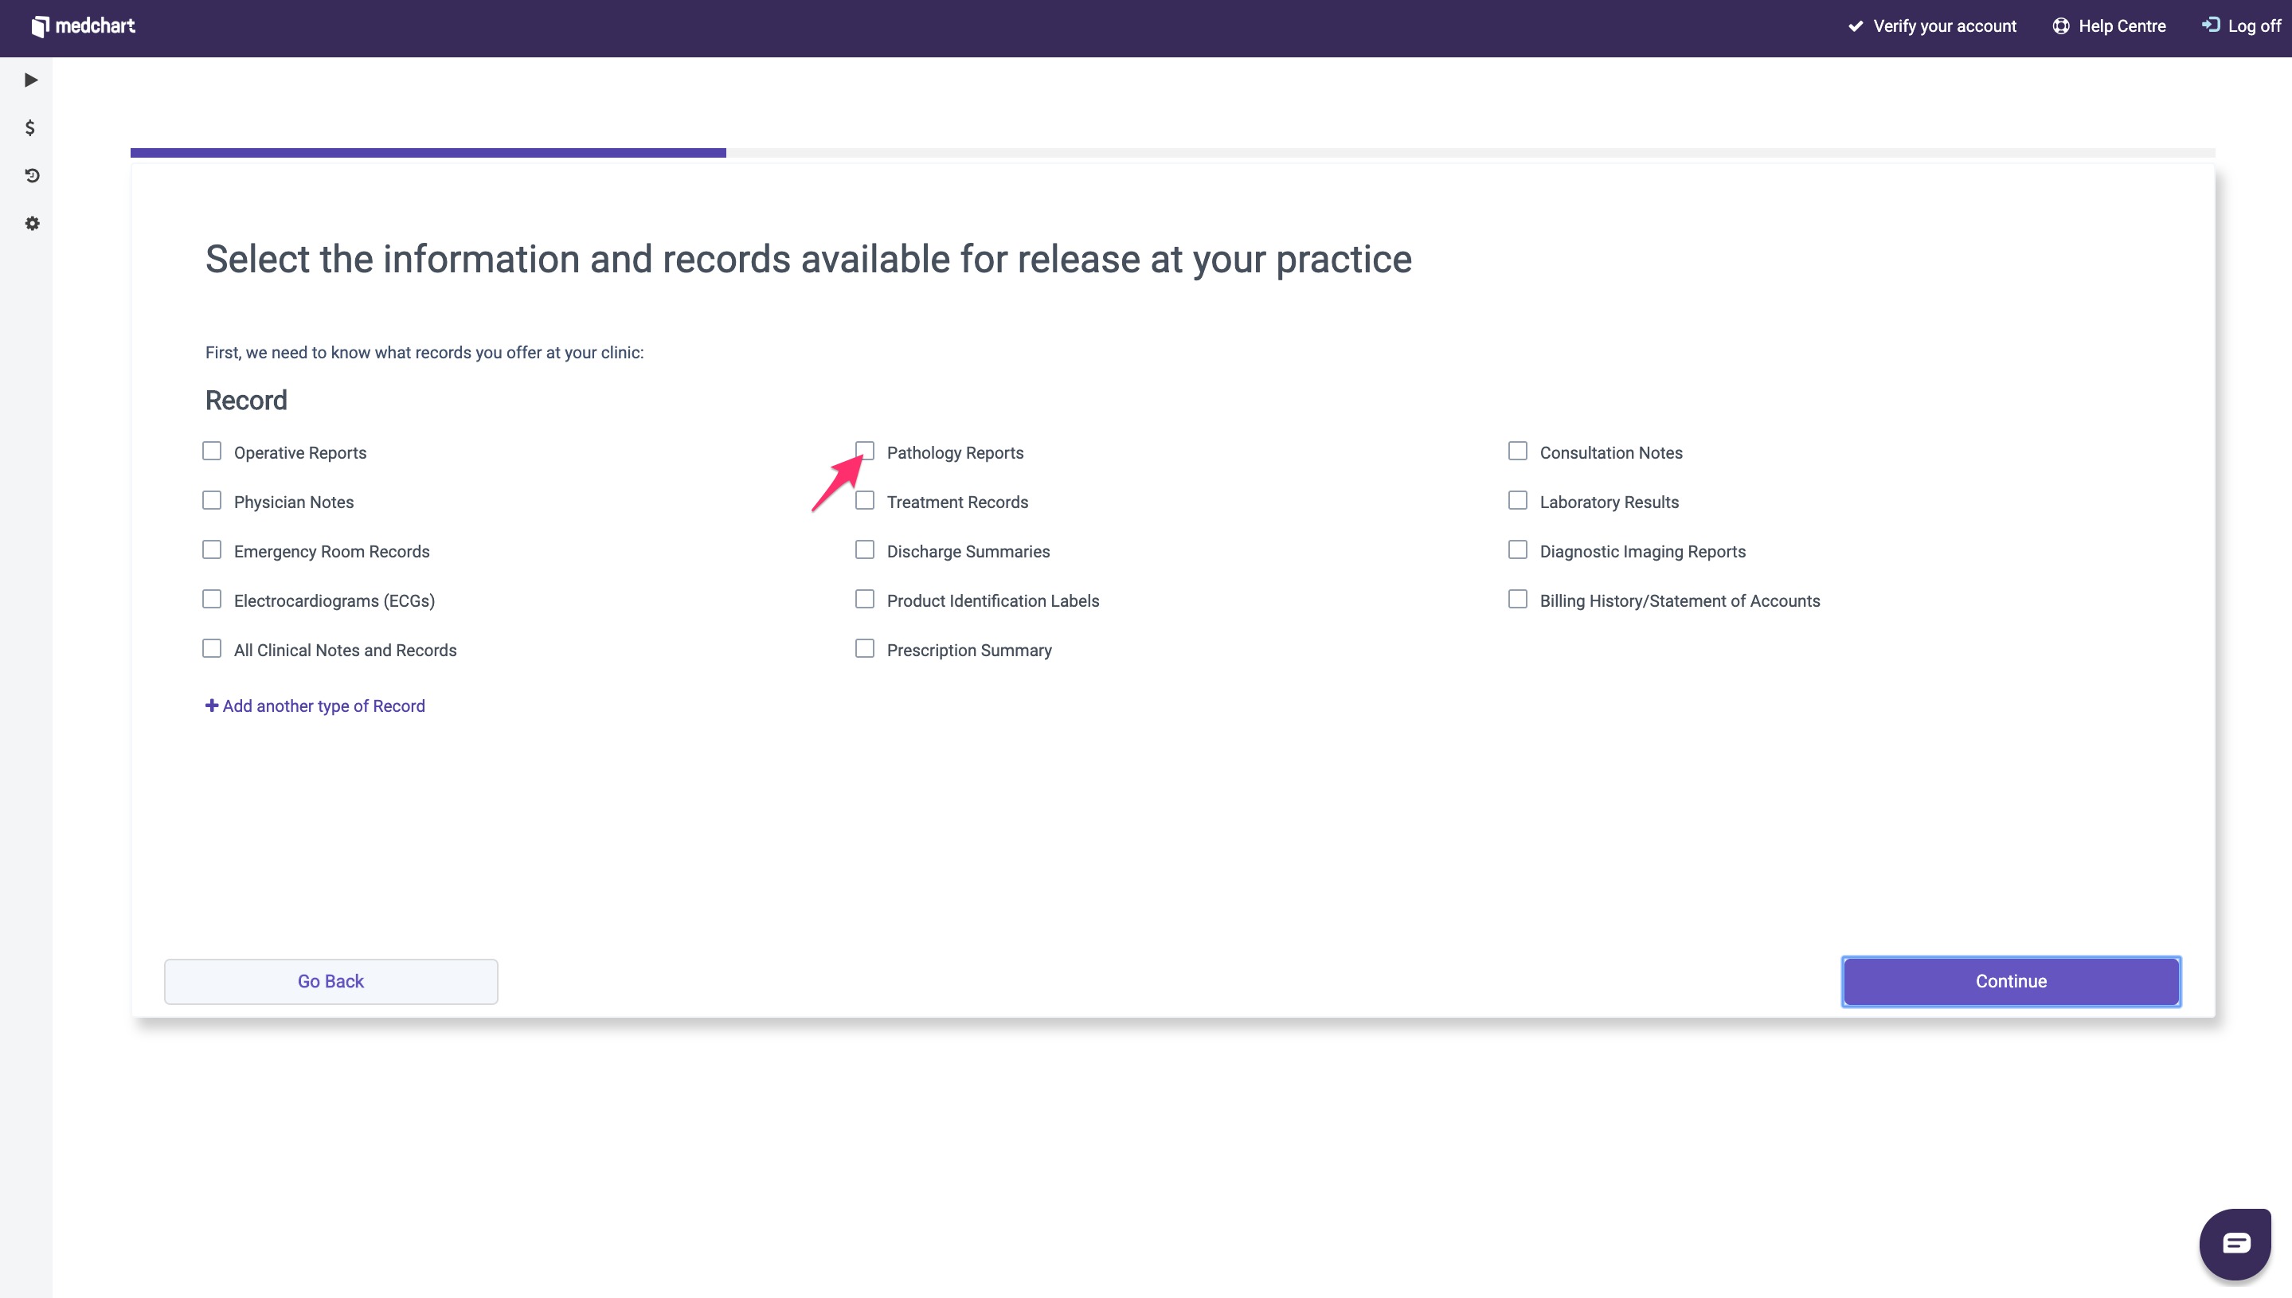Open the history clock icon in sidebar
The image size is (2292, 1298).
[x=32, y=176]
